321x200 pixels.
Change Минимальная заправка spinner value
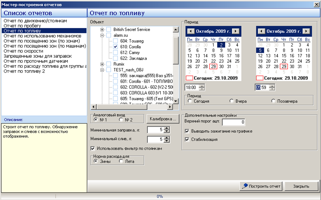167,130
